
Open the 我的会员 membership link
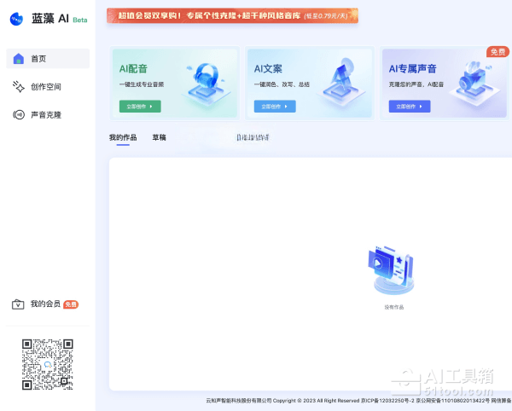point(45,304)
